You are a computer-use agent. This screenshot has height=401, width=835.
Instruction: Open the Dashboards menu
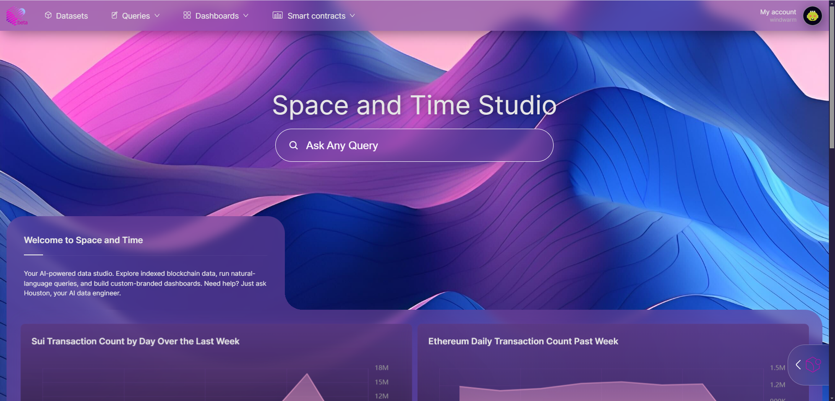pos(216,16)
